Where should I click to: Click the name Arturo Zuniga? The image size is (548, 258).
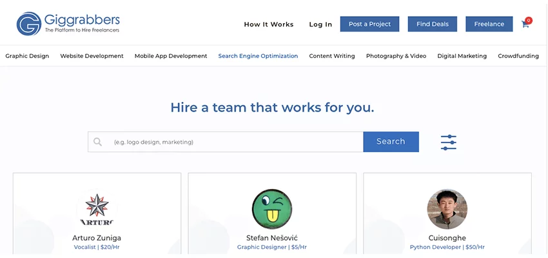[x=97, y=238]
